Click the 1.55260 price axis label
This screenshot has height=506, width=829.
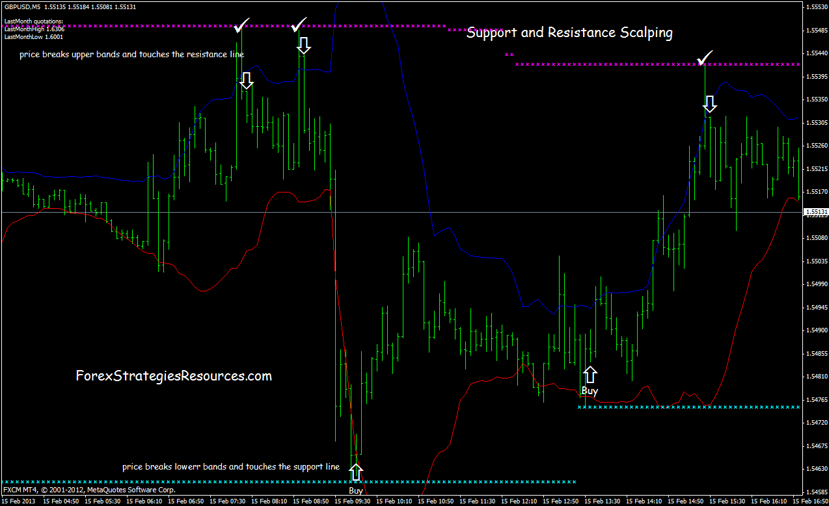click(x=816, y=146)
